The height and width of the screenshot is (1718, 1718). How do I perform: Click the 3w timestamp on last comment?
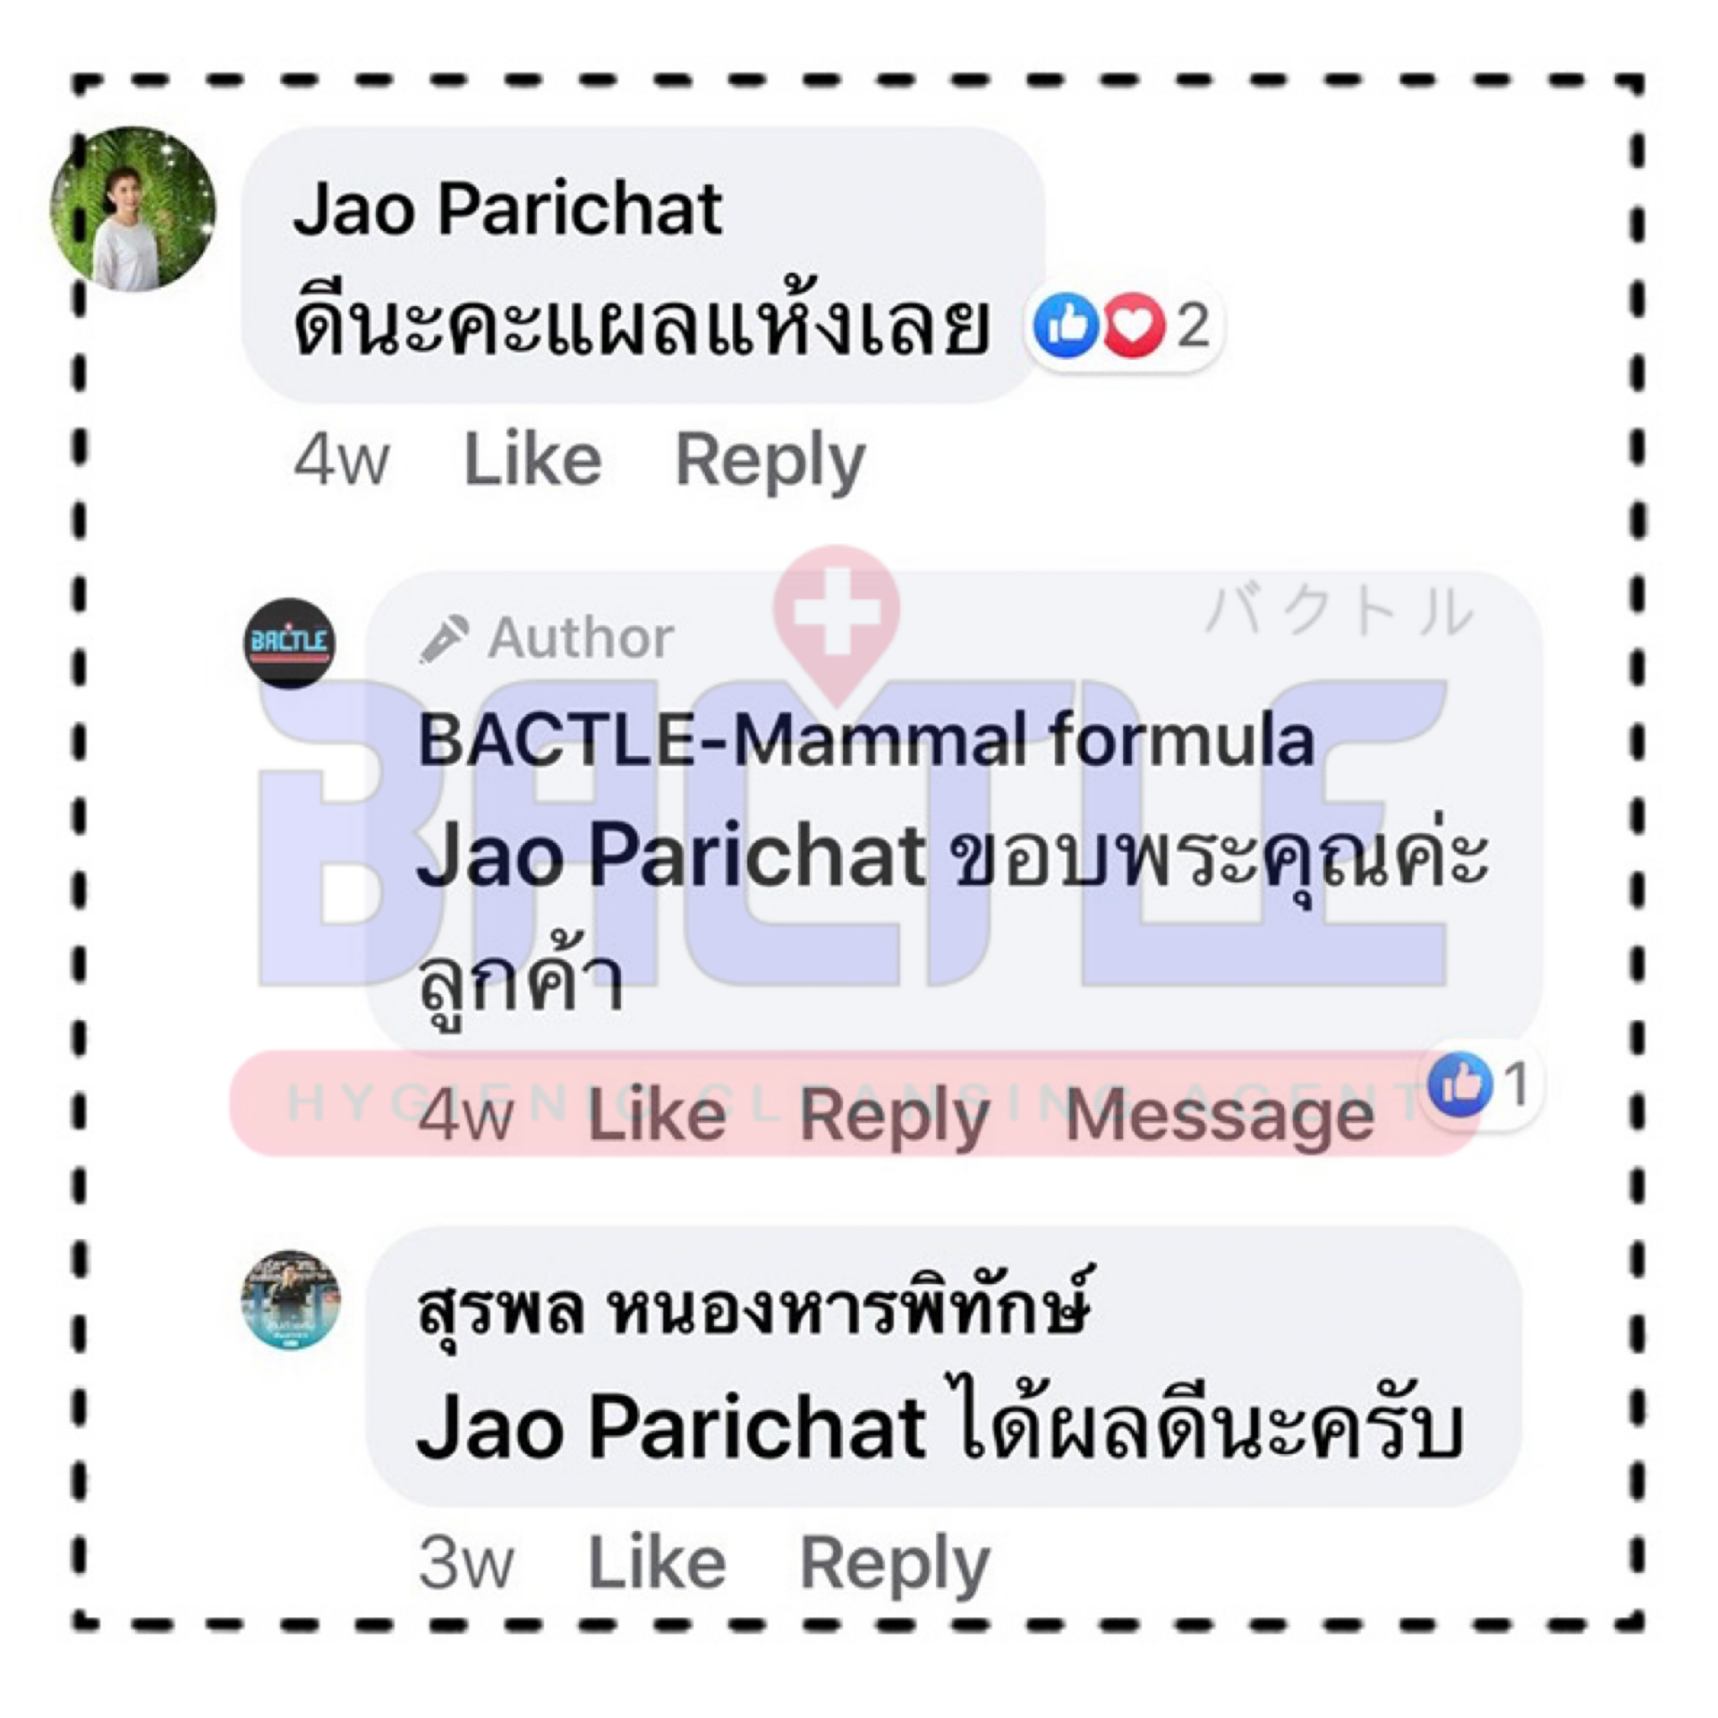465,1563
